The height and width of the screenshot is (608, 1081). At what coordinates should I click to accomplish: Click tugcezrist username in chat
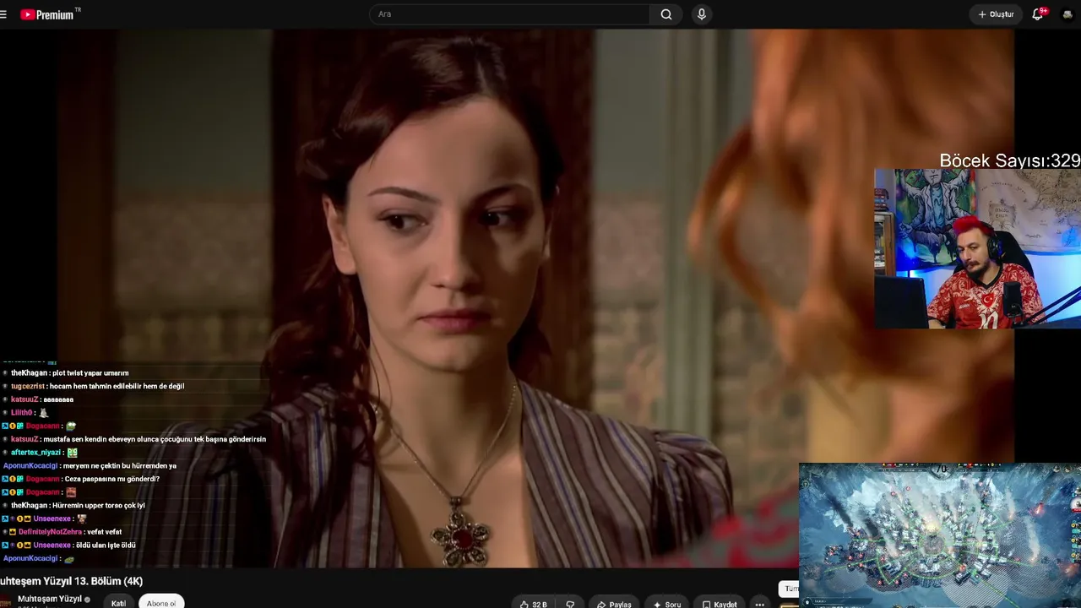(28, 386)
